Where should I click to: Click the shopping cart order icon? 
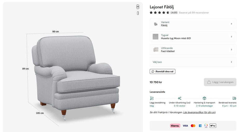click(x=152, y=98)
